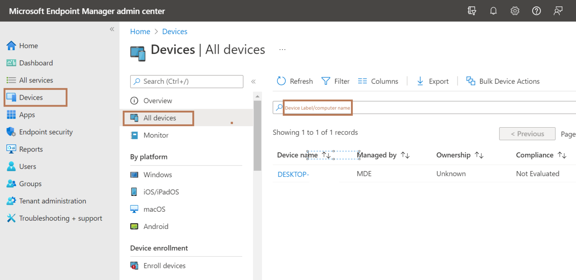This screenshot has width=576, height=280.
Task: Open Endpoint security in left navigation
Action: [46, 132]
